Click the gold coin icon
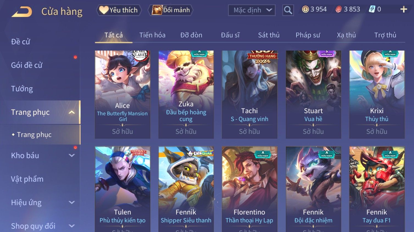The width and height of the screenshot is (414, 232). [305, 9]
